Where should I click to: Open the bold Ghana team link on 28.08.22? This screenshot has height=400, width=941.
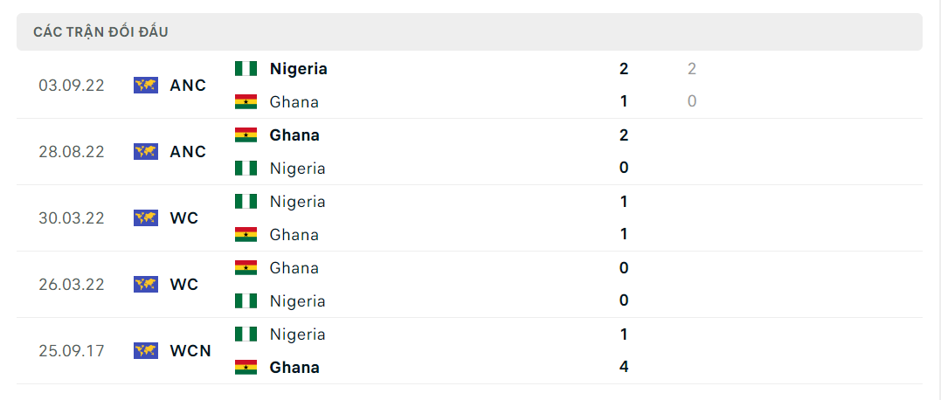[294, 135]
